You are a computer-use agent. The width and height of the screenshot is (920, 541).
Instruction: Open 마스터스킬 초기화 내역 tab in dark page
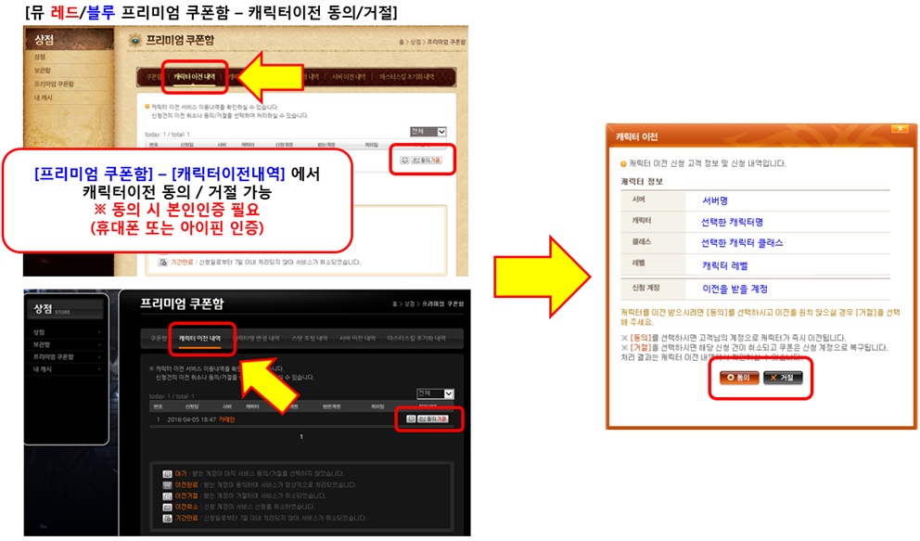416,339
